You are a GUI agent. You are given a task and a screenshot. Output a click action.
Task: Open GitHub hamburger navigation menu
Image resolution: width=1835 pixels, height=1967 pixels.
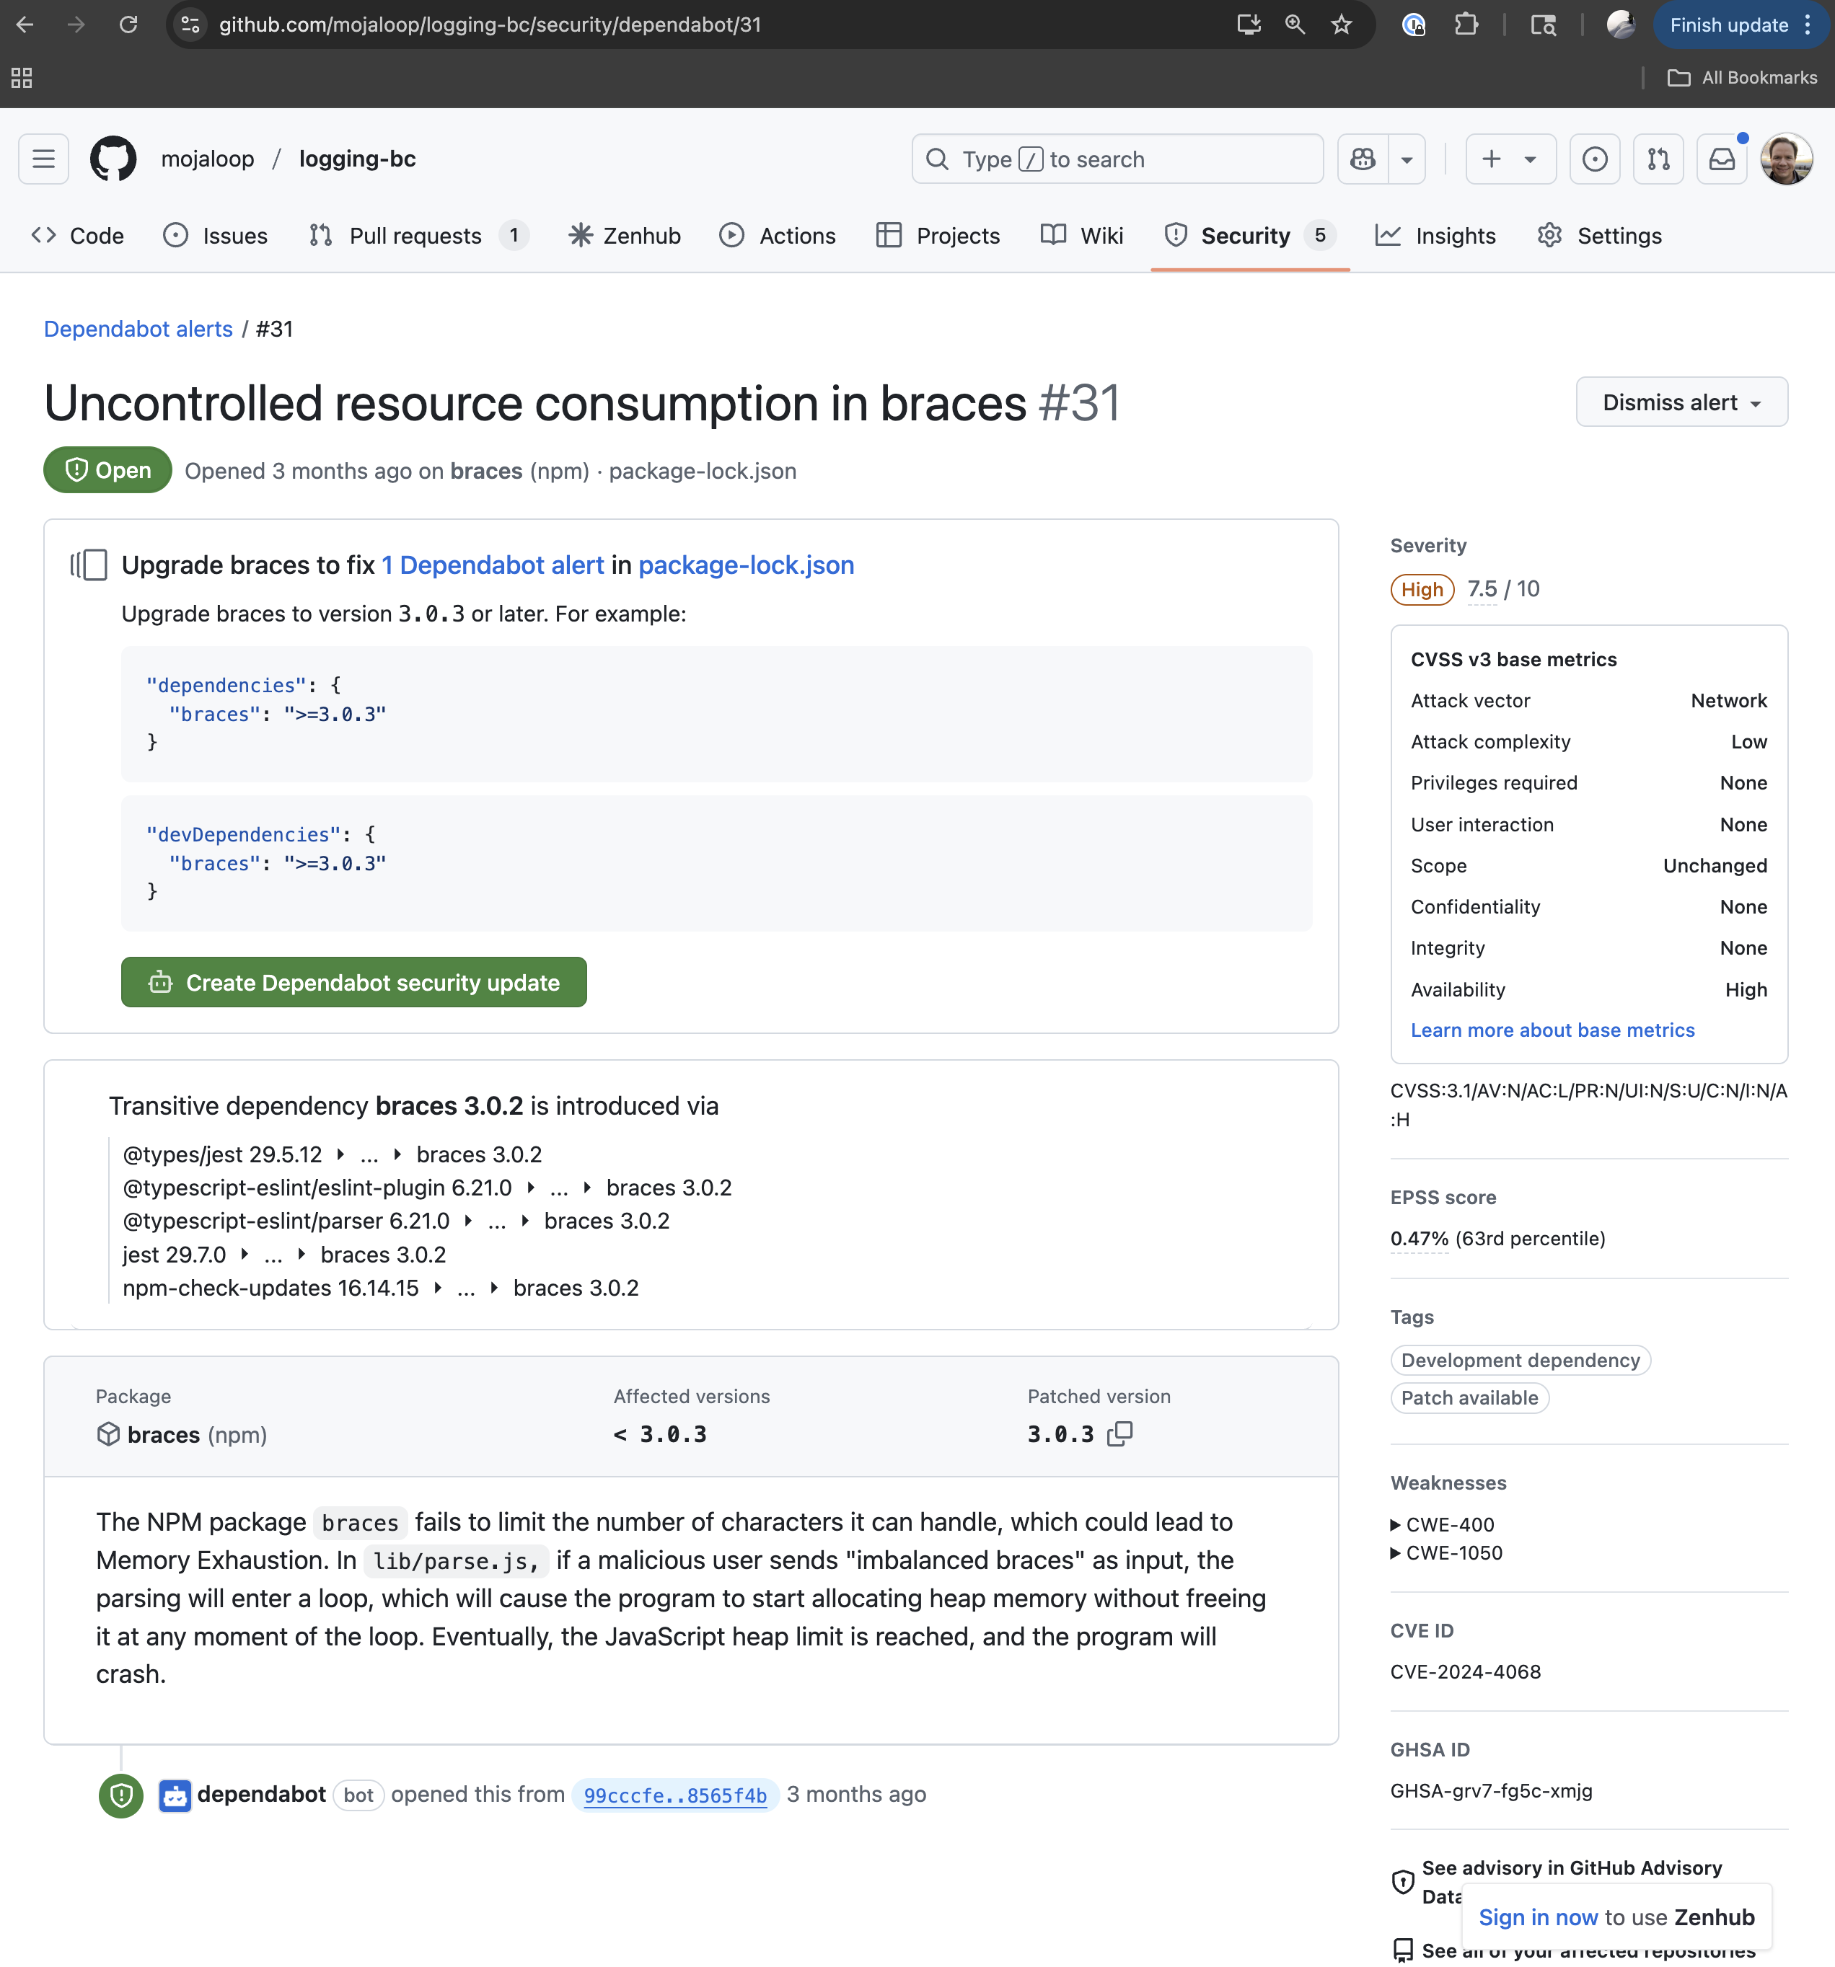[x=43, y=159]
